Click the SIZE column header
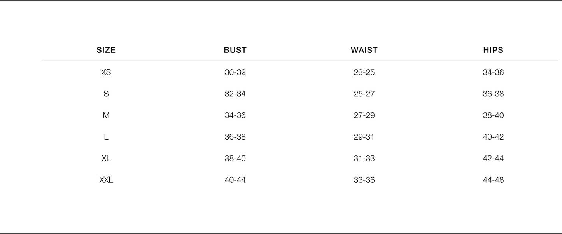562x234 pixels. pos(106,50)
